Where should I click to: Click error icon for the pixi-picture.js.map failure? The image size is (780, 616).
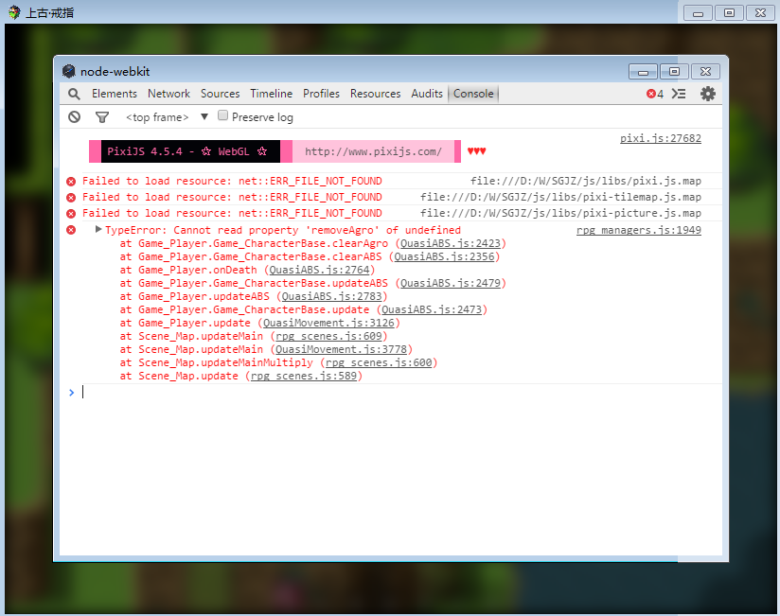(71, 213)
